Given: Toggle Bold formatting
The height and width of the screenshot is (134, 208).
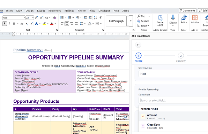Looking at the screenshot, I should click(x=5, y=24).
